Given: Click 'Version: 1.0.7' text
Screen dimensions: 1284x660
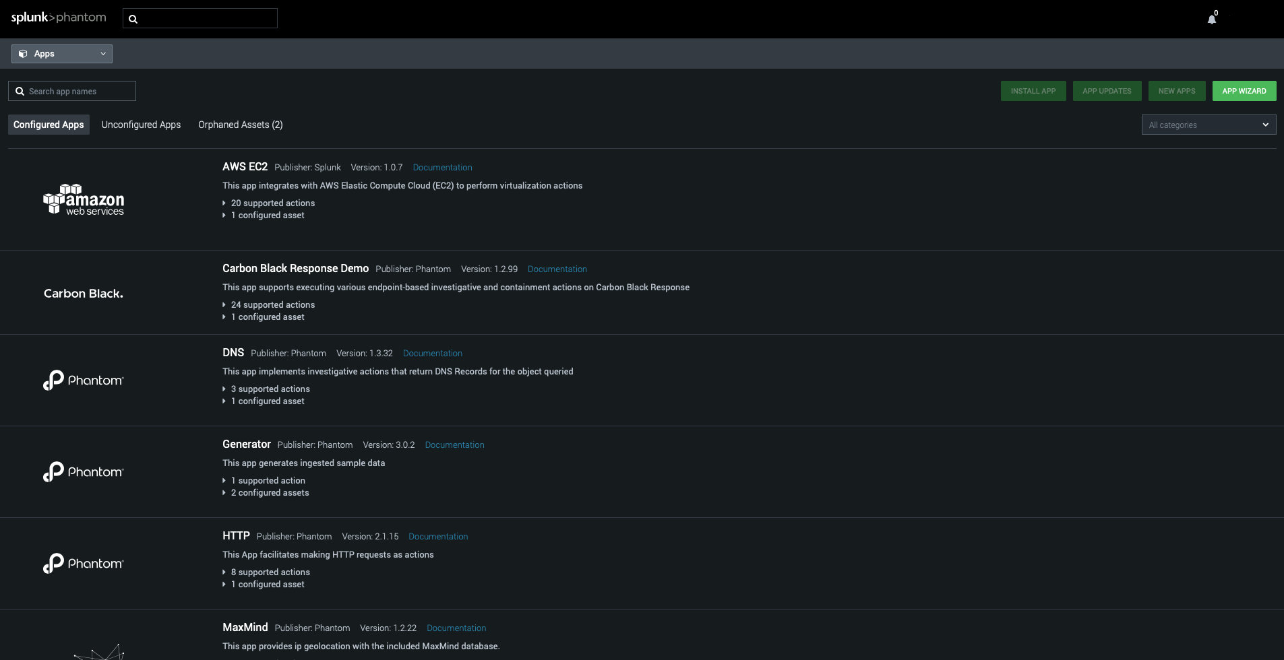Looking at the screenshot, I should (x=377, y=168).
